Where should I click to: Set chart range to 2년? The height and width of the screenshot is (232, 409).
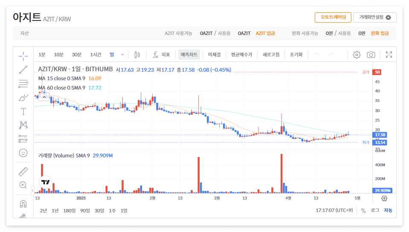44,211
